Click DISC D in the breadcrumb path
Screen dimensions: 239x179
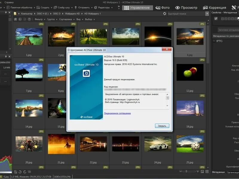point(57,14)
